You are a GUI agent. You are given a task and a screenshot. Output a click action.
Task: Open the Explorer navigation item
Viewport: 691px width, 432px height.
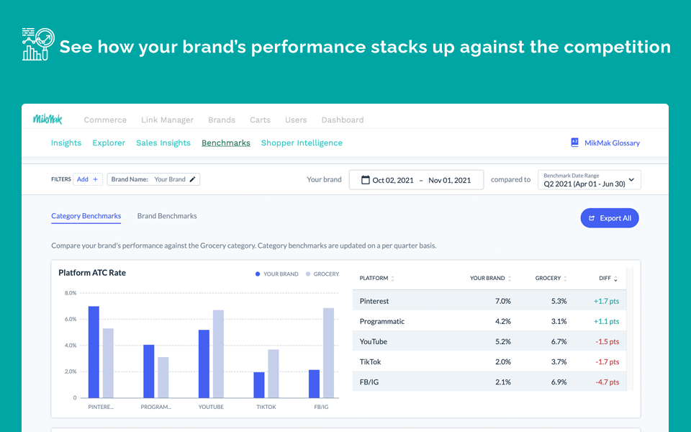click(x=109, y=143)
